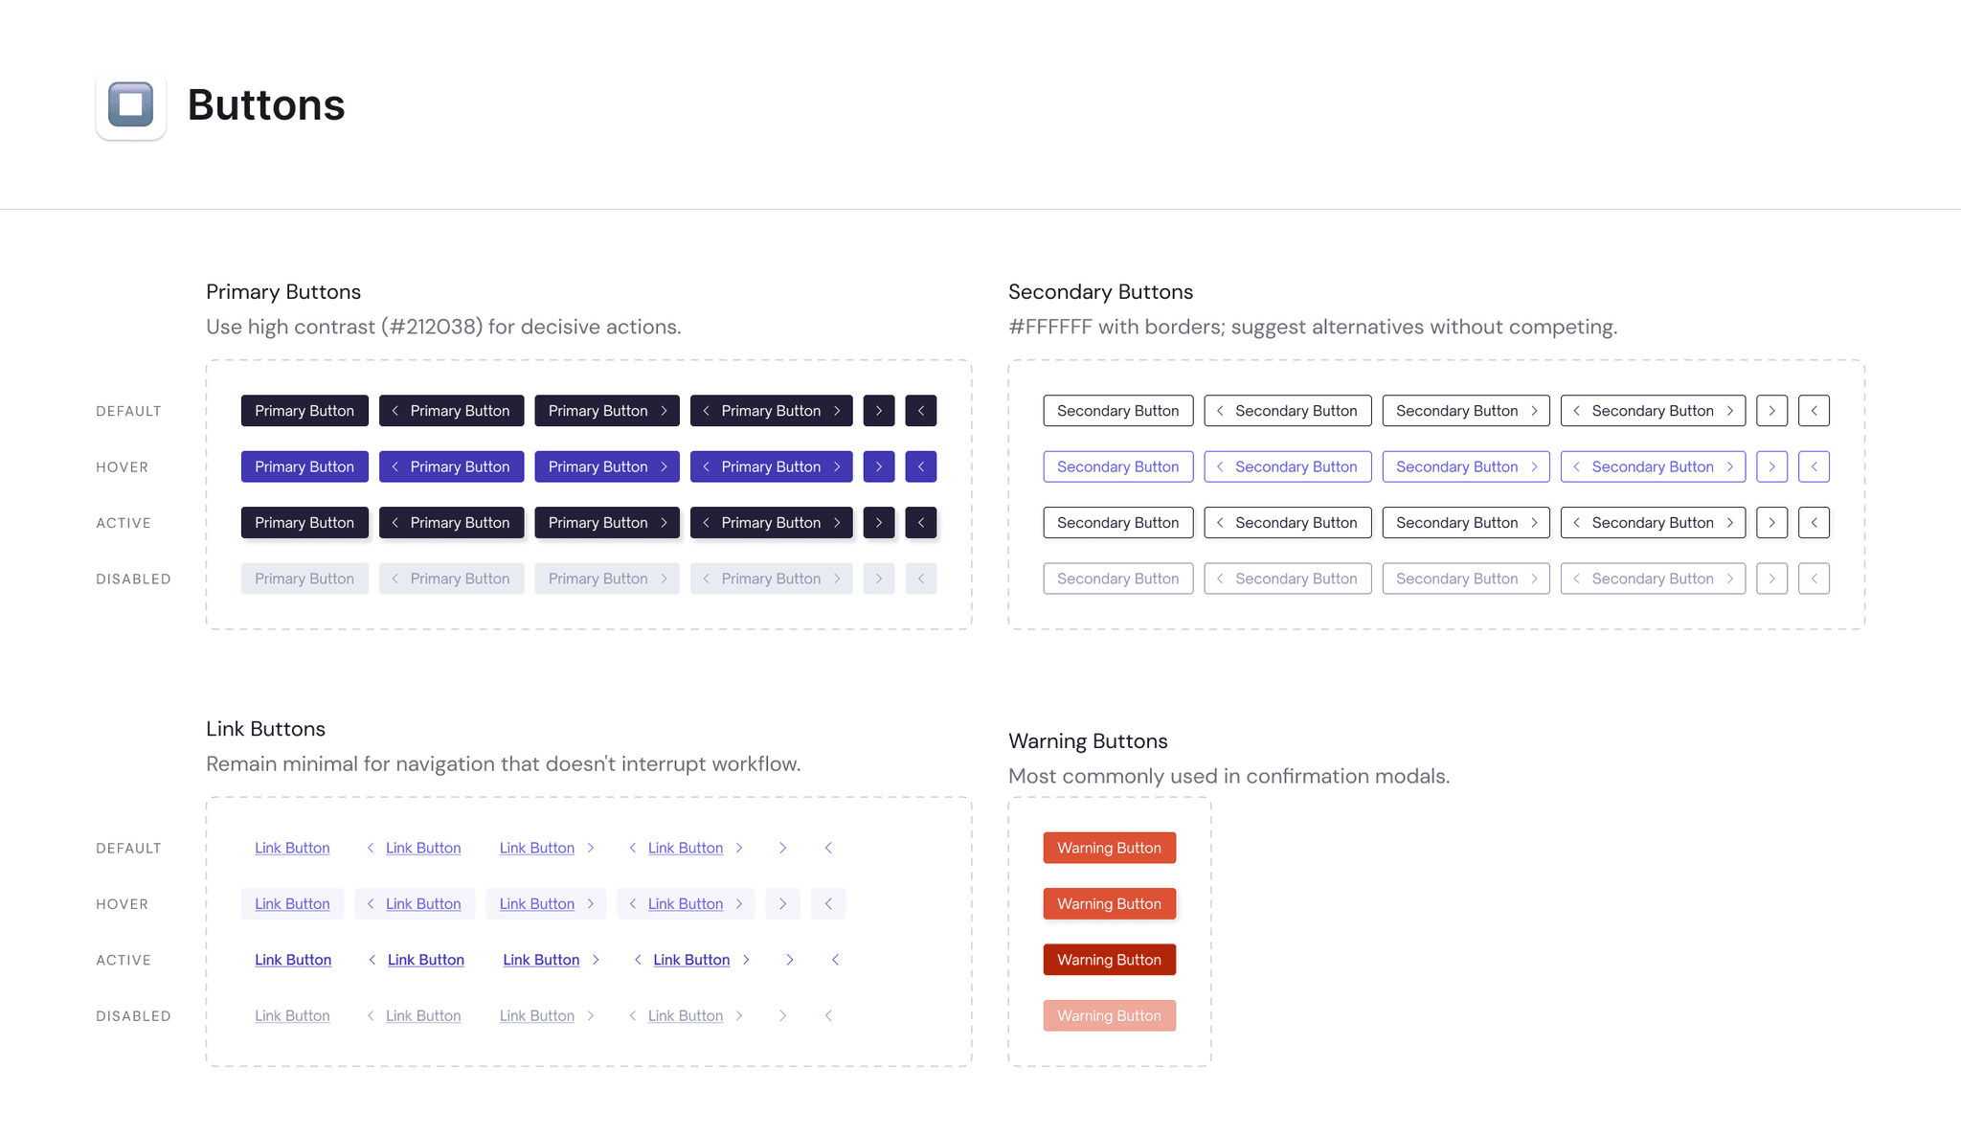This screenshot has height=1136, width=1961.
Task: Click active secondary left-chevron icon-only button
Action: click(1814, 523)
